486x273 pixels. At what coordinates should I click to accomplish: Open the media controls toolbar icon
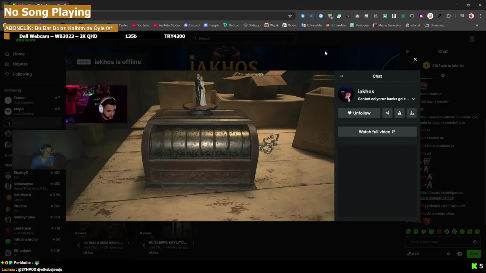(462, 16)
